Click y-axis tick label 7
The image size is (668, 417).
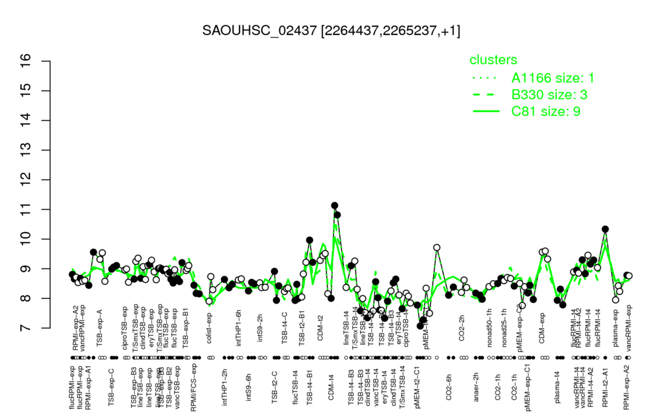point(25,328)
